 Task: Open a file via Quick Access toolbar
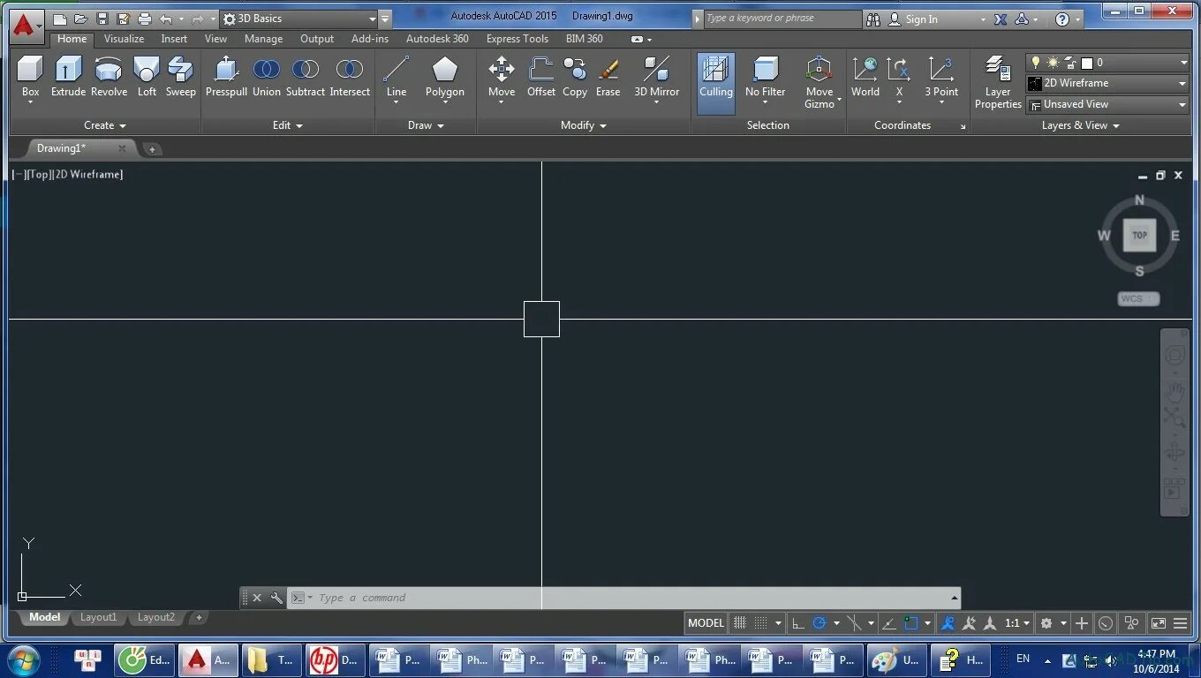pos(80,19)
